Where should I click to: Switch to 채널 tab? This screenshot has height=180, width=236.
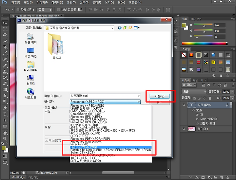[195, 81]
